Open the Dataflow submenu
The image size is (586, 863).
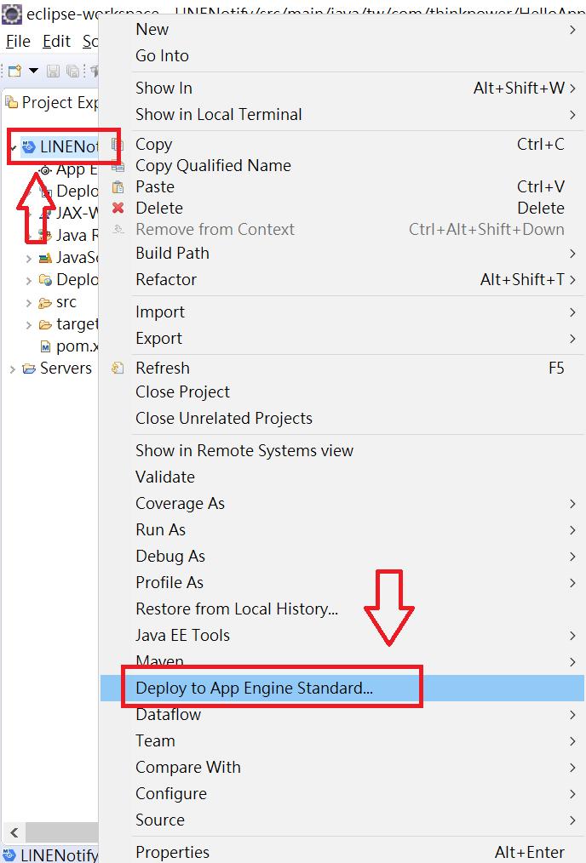pyautogui.click(x=342, y=714)
